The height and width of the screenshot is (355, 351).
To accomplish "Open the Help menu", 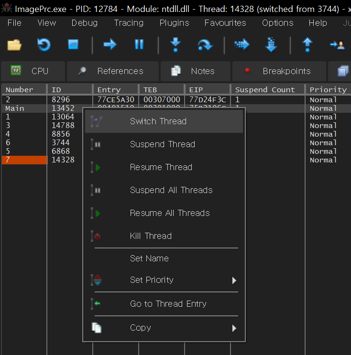I will (318, 23).
